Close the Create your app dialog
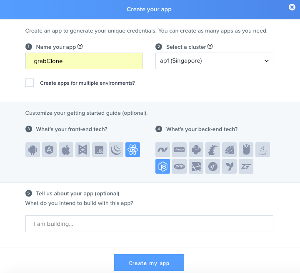 tap(292, 7)
